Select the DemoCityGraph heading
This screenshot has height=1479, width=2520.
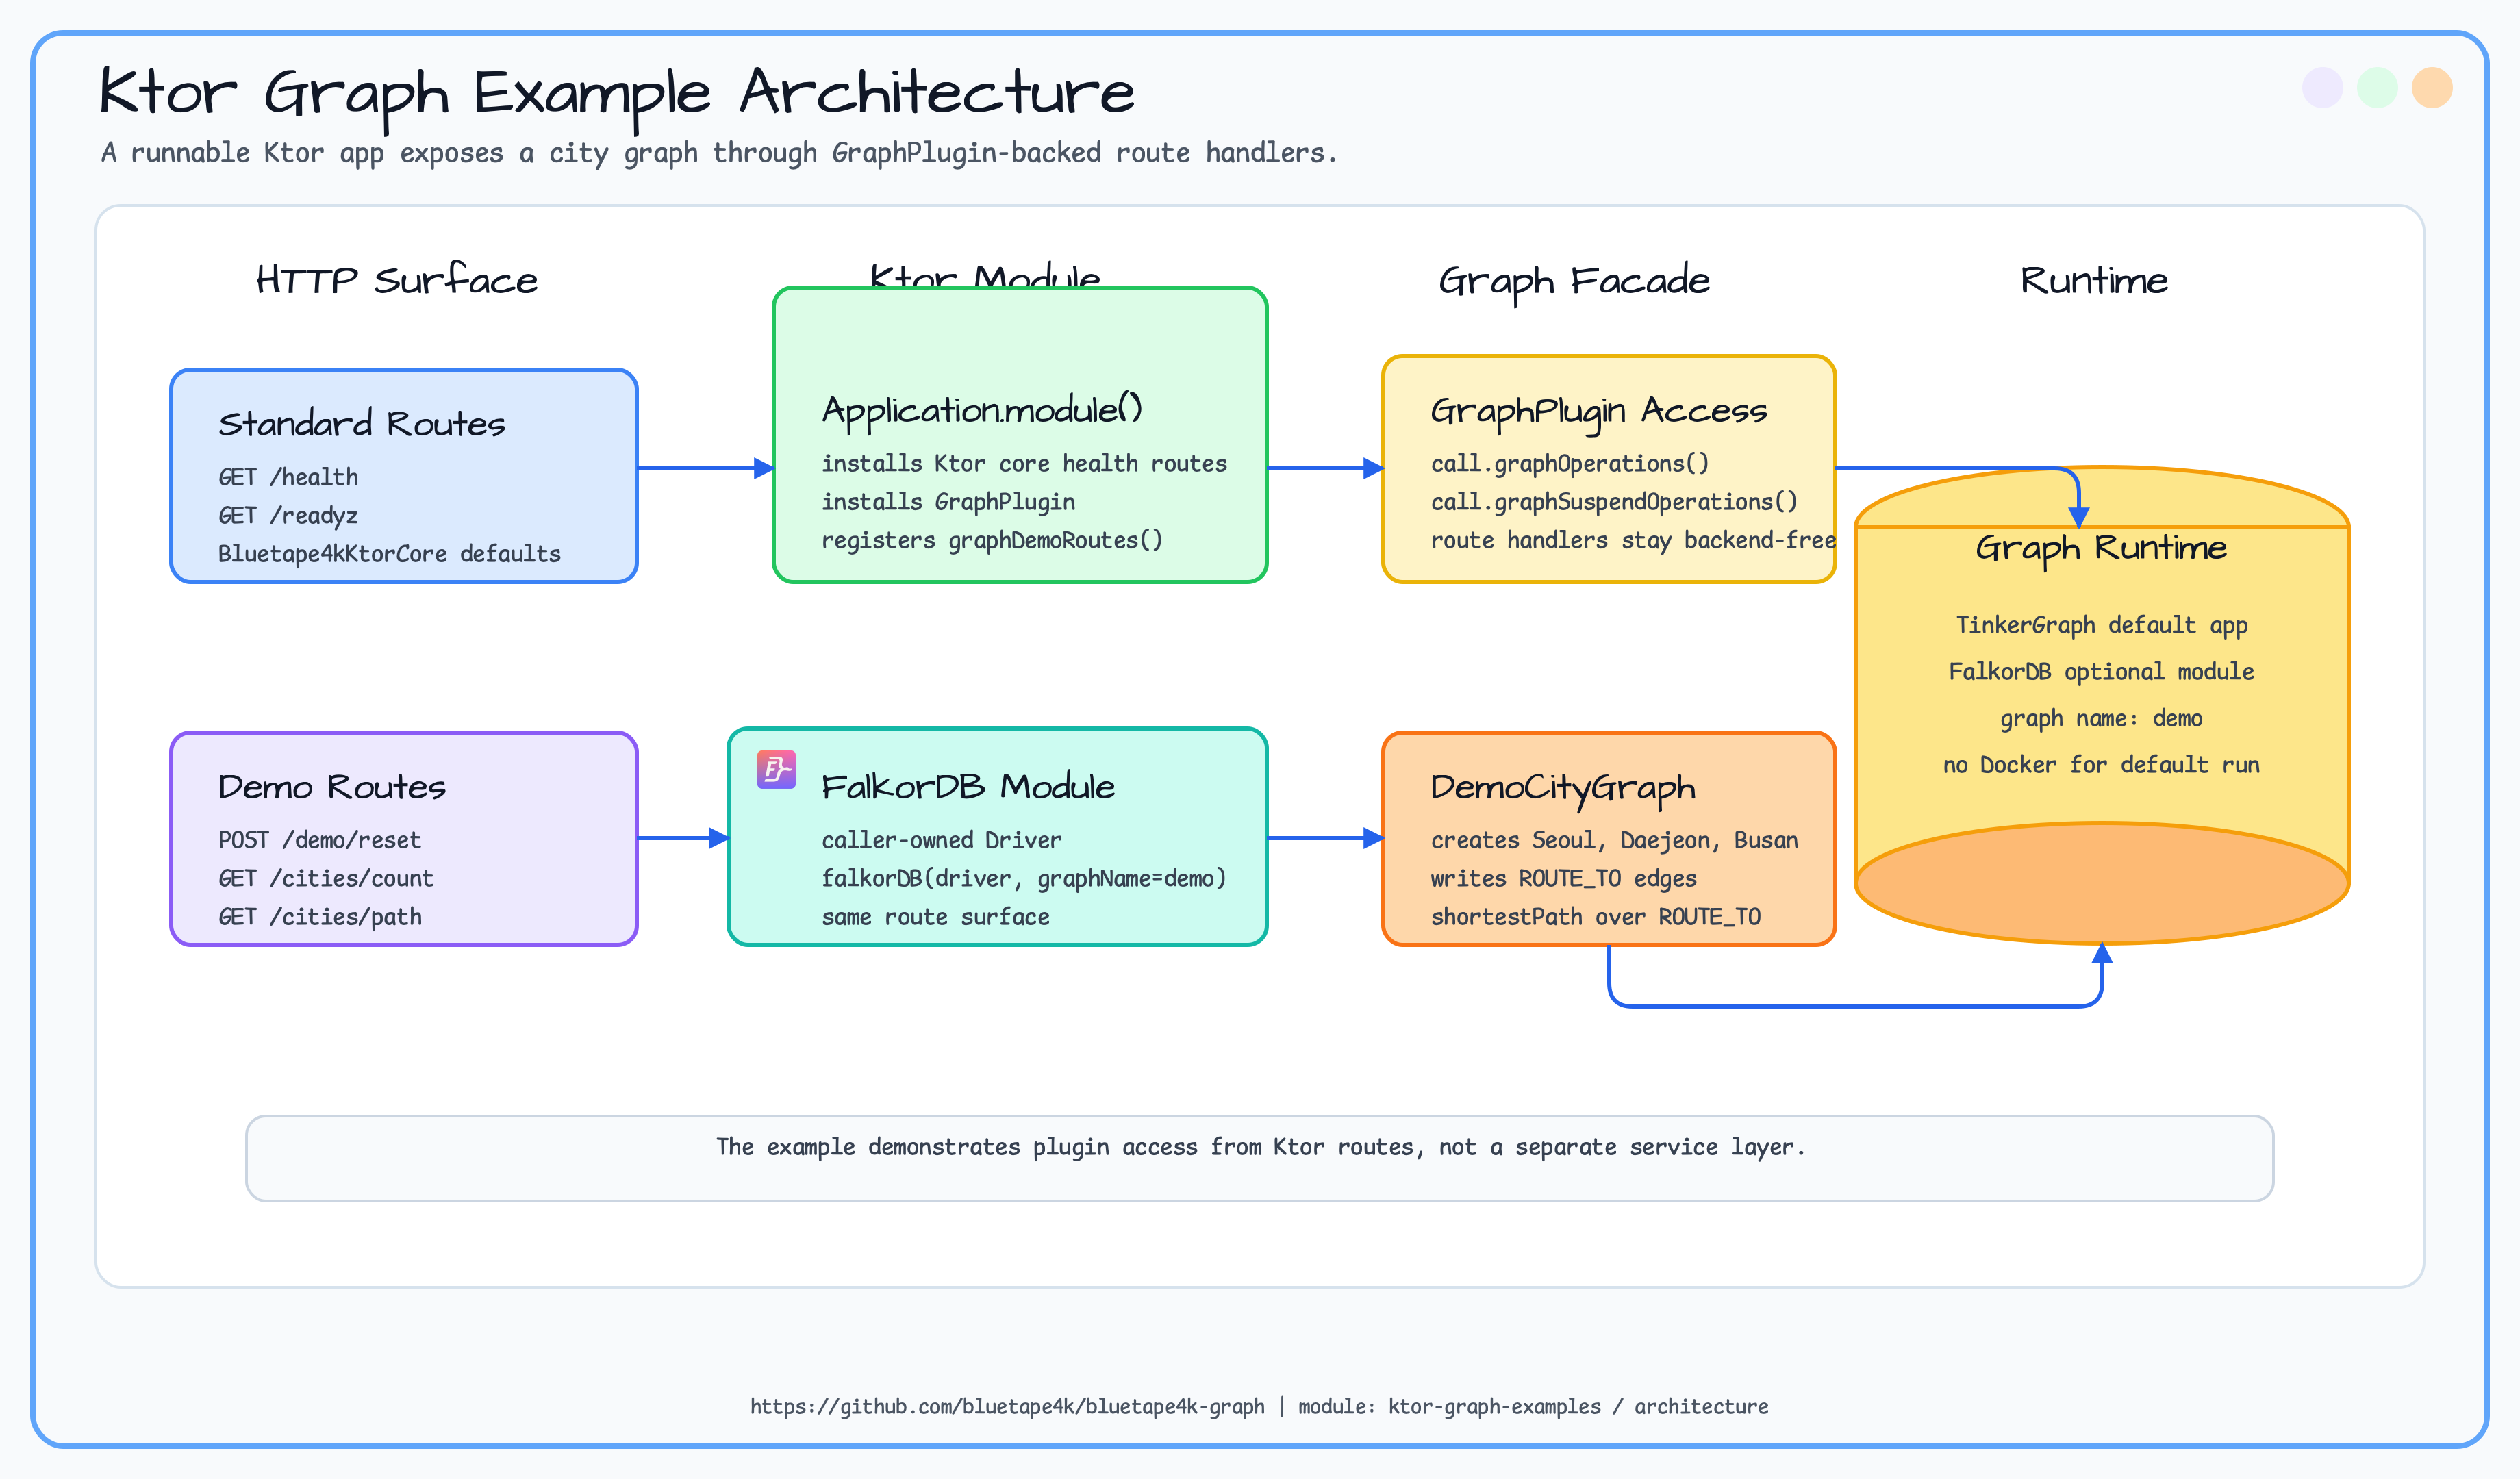click(1563, 788)
